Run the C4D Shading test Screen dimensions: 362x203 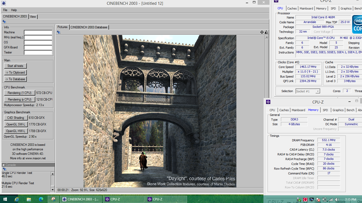click(15, 118)
